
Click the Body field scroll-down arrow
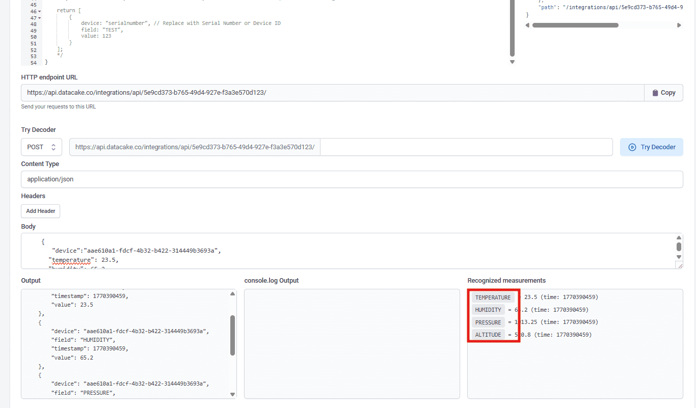[x=679, y=257]
